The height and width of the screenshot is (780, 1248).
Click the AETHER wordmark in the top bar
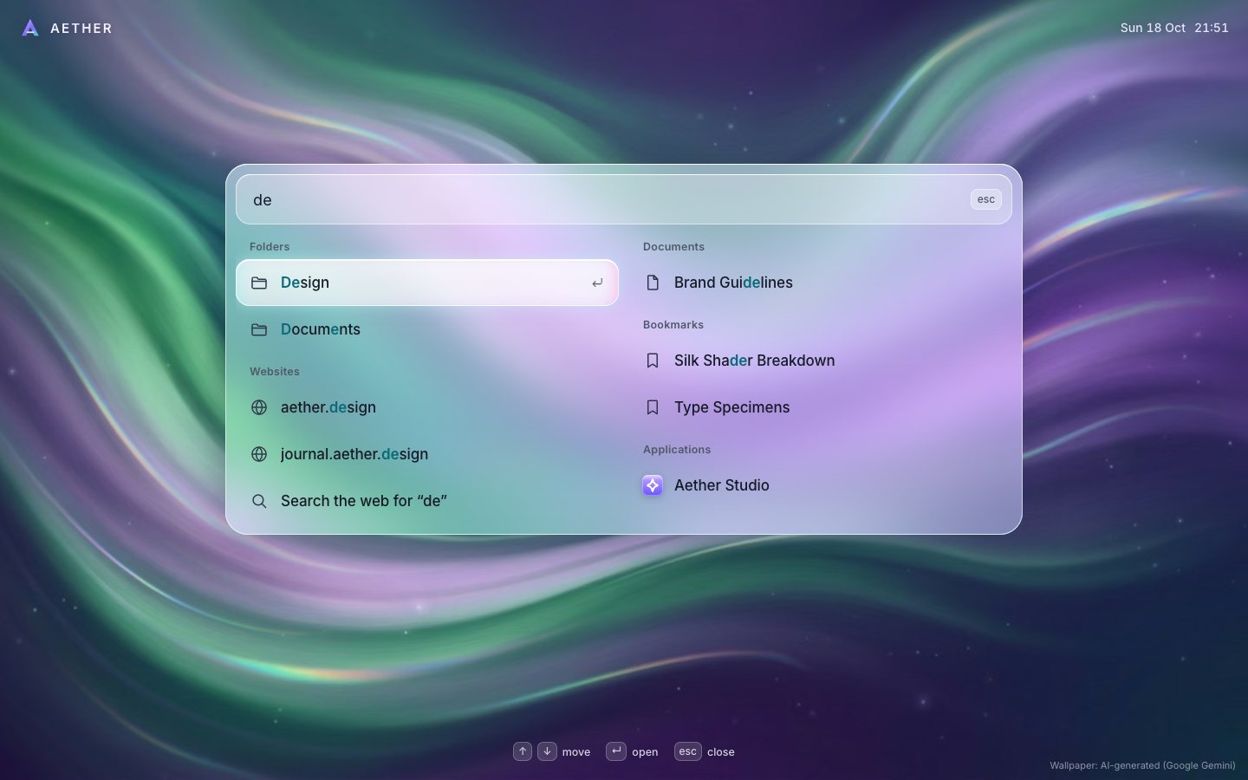[81, 29]
